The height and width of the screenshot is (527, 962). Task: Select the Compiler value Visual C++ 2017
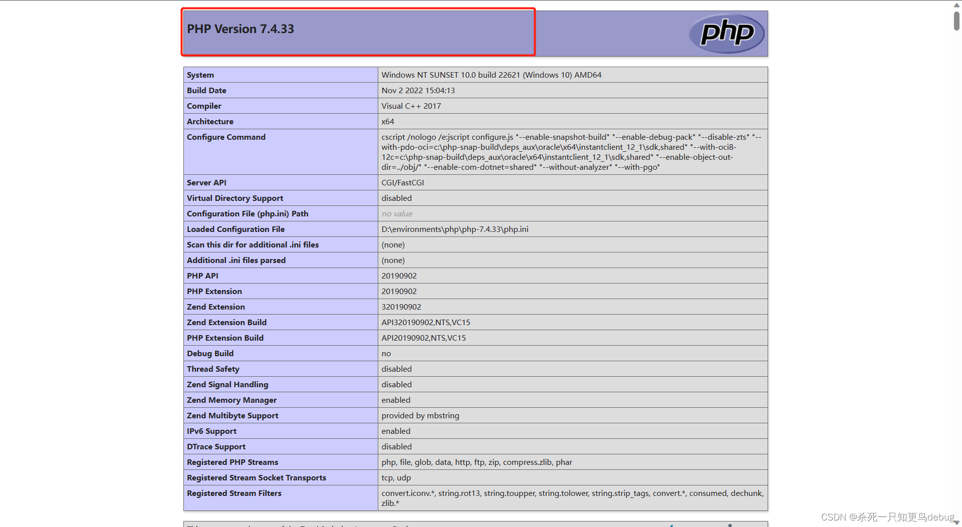pyautogui.click(x=411, y=106)
